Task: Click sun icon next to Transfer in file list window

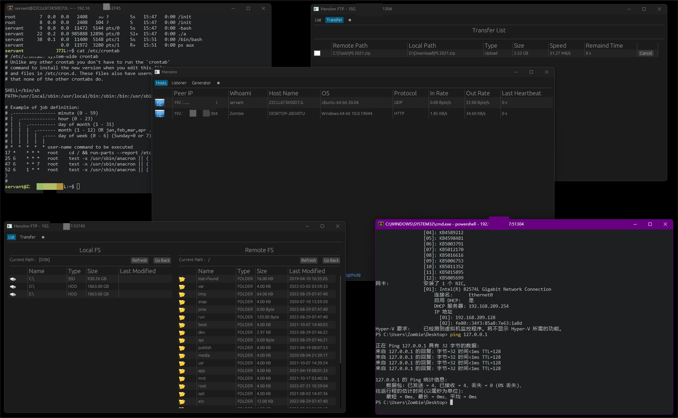Action: [x=43, y=237]
